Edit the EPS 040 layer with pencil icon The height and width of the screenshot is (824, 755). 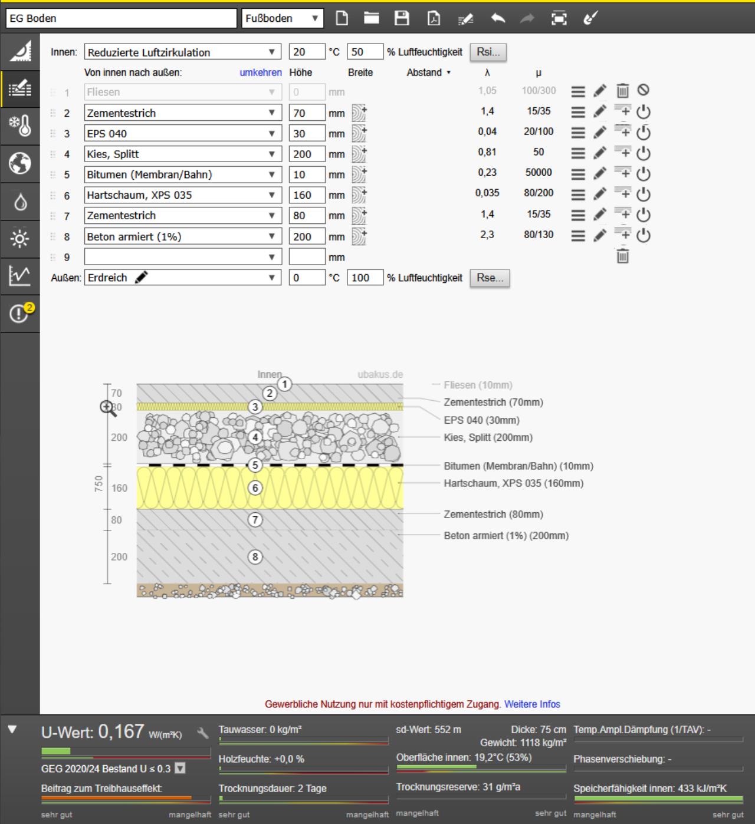[599, 133]
